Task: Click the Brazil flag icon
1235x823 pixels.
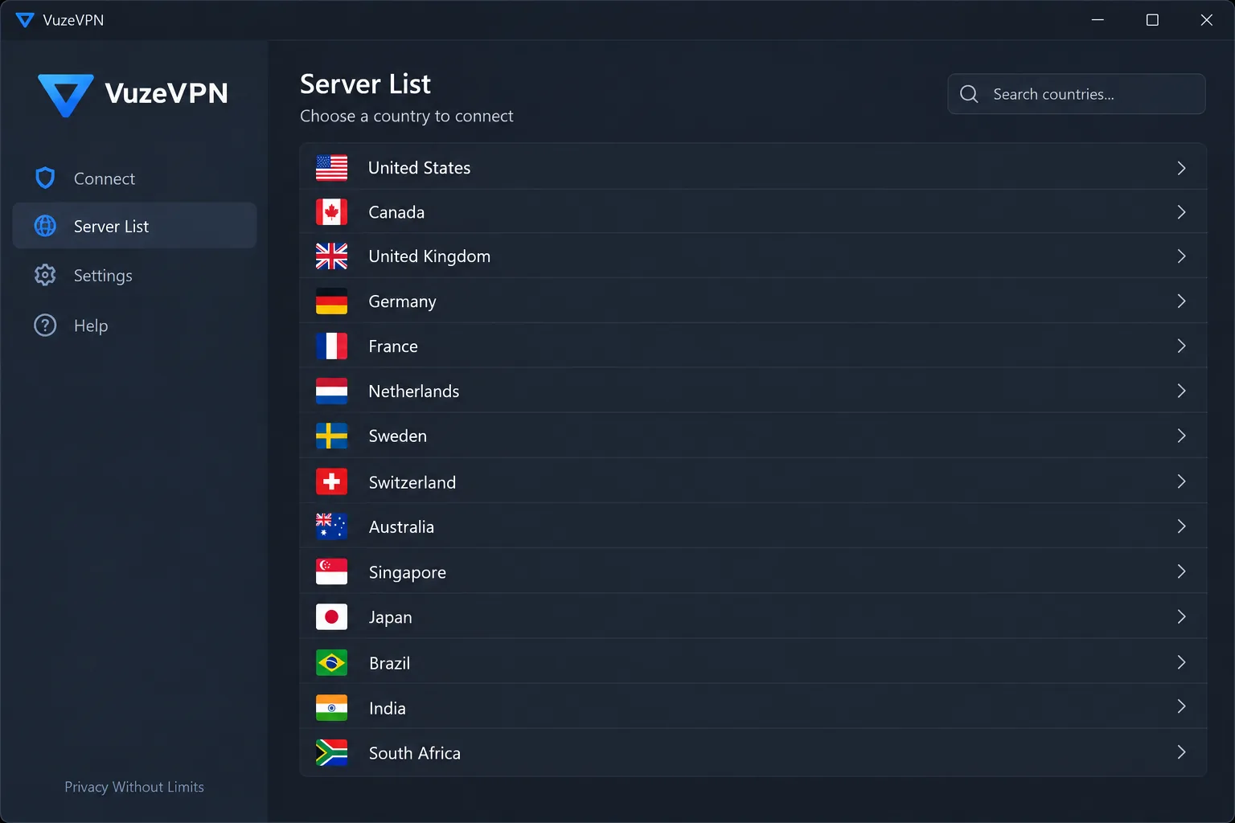Action: tap(331, 662)
